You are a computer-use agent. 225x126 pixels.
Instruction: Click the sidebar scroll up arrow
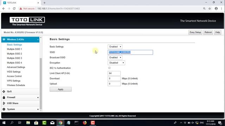point(41,37)
